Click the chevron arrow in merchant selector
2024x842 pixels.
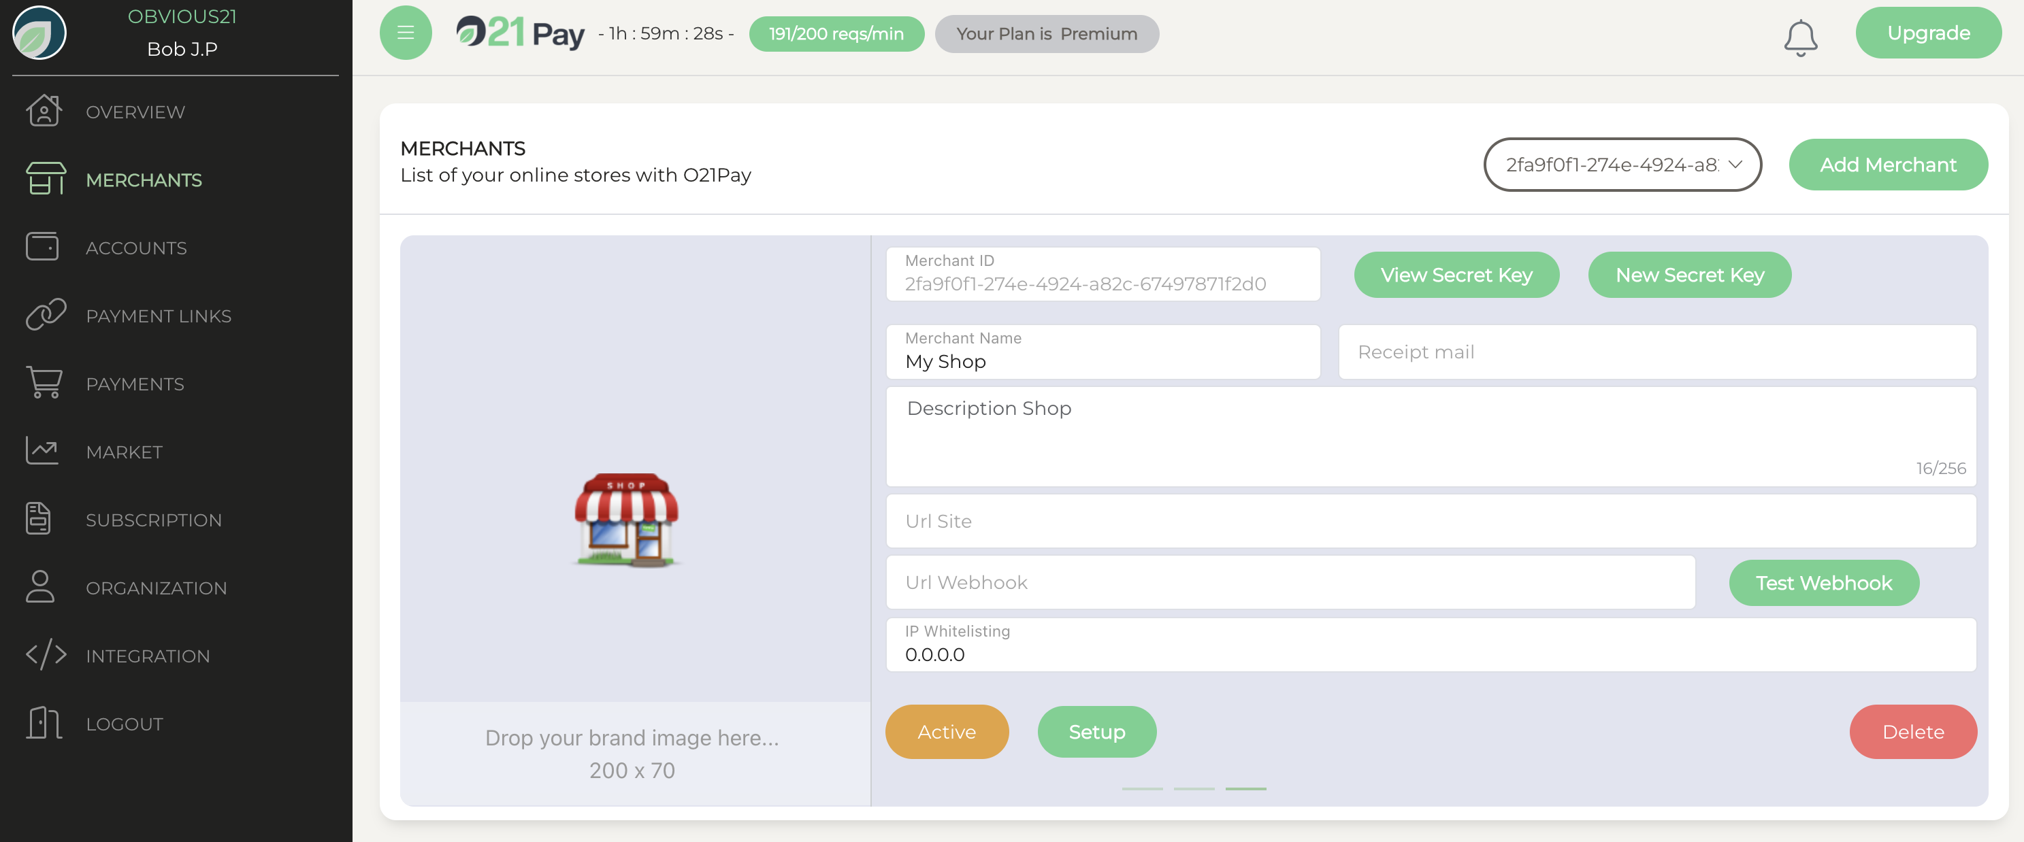coord(1735,164)
